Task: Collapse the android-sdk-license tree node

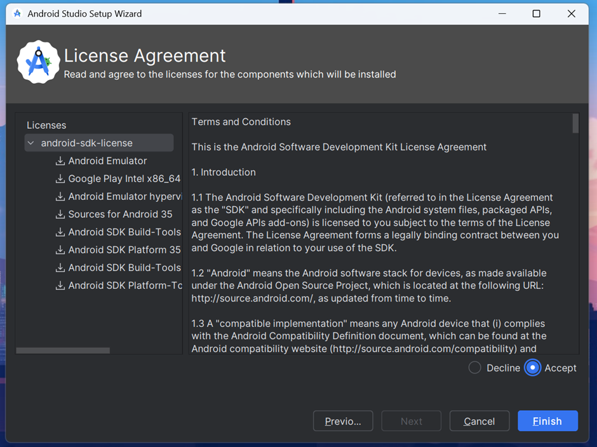Action: point(31,143)
